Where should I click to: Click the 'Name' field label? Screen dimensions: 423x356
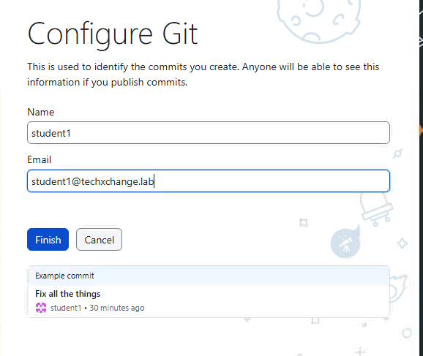(41, 112)
